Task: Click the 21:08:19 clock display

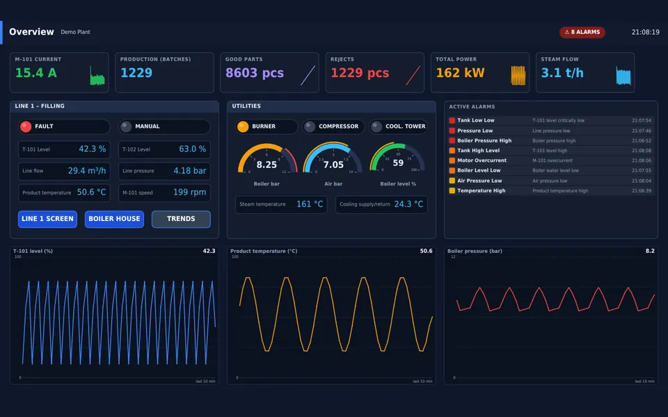Action: coord(646,33)
